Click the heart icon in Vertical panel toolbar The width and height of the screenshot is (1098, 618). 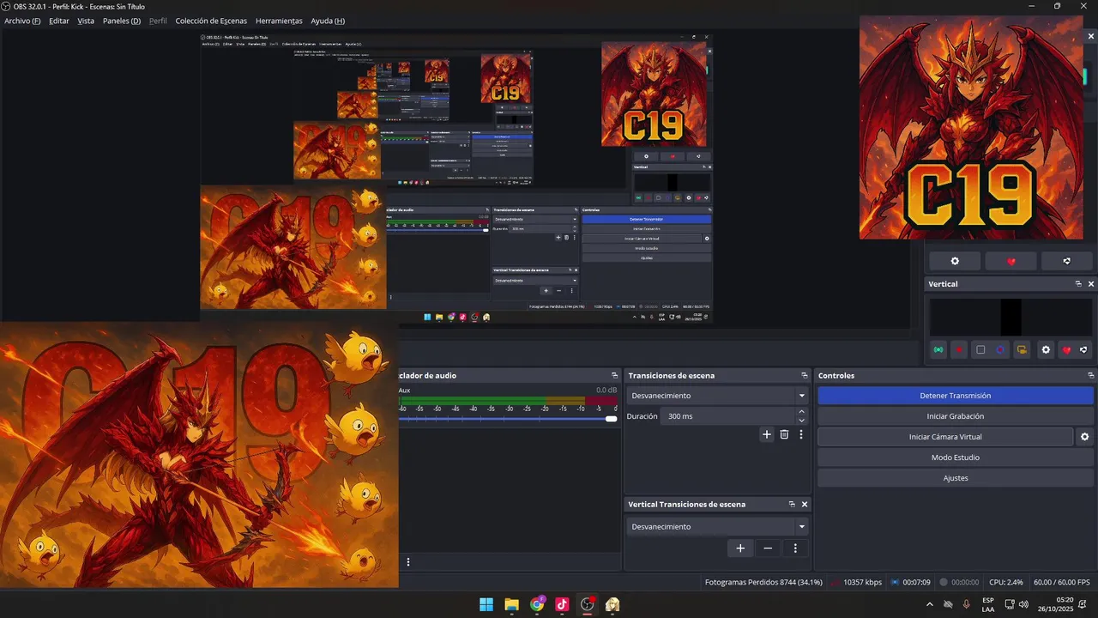click(x=1066, y=350)
